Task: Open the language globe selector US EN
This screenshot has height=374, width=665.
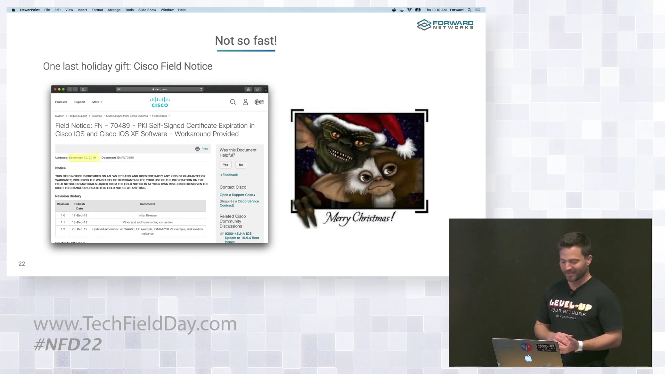Action: pyautogui.click(x=259, y=102)
